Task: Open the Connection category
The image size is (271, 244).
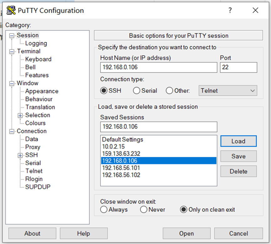Action: 32,131
